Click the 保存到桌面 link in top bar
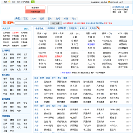The height and width of the screenshot is (133, 133). (95, 2)
